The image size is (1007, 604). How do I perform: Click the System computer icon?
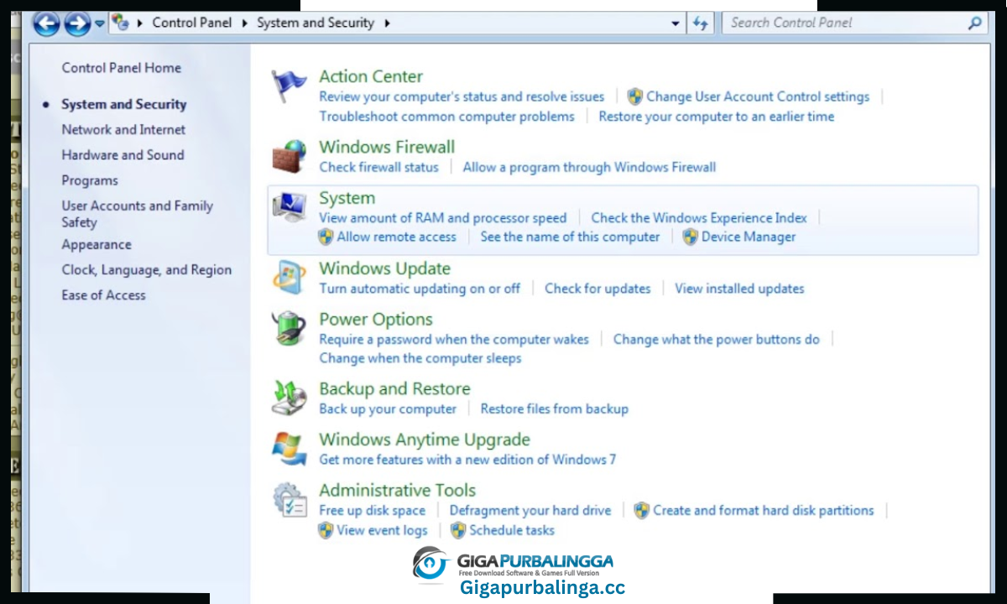pyautogui.click(x=290, y=207)
